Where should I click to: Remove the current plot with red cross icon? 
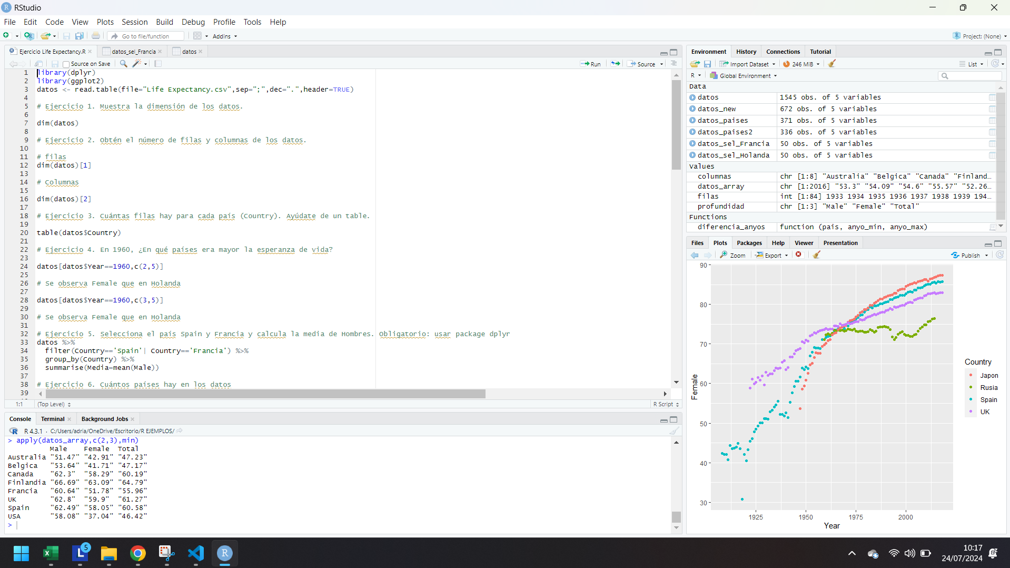click(799, 254)
